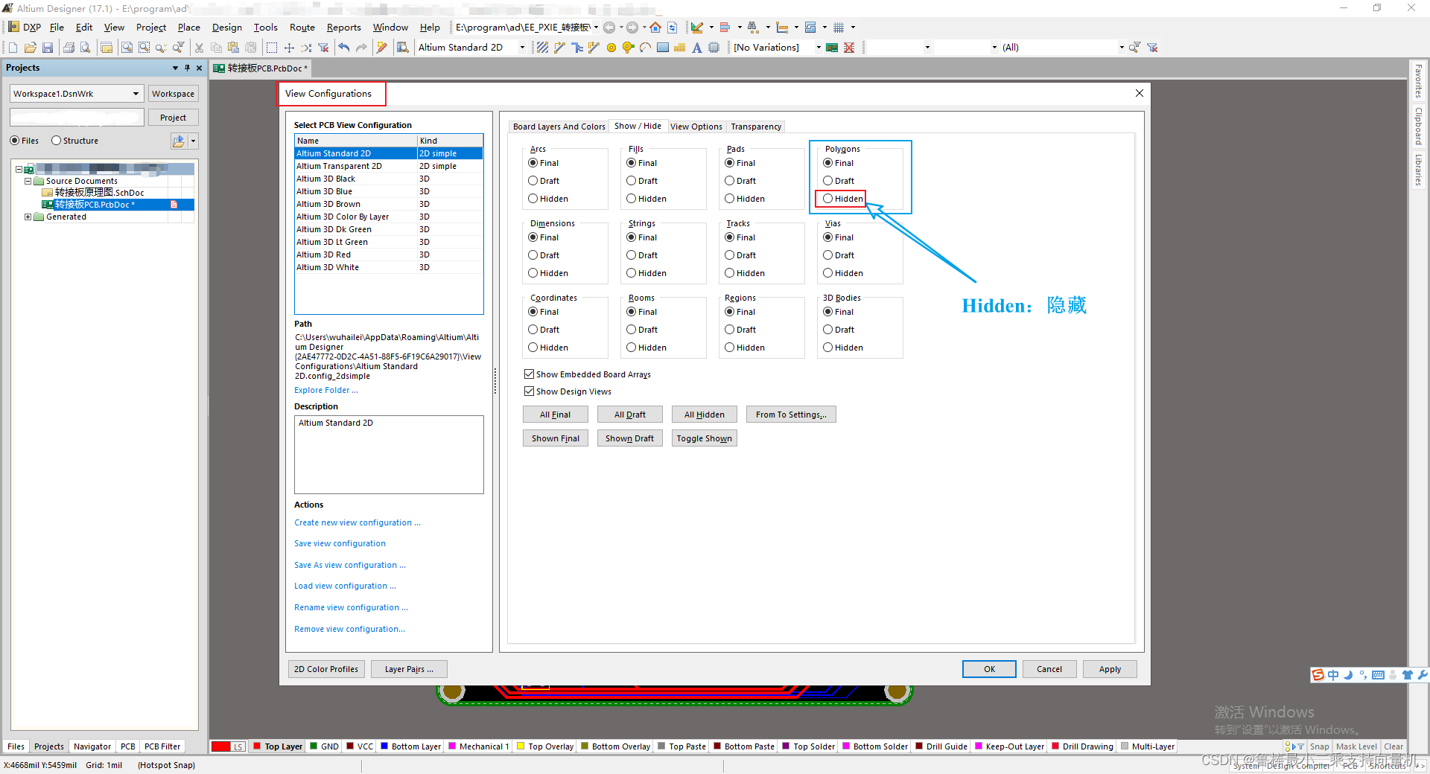This screenshot has height=774, width=1430.
Task: Click the Apply button
Action: click(1110, 669)
